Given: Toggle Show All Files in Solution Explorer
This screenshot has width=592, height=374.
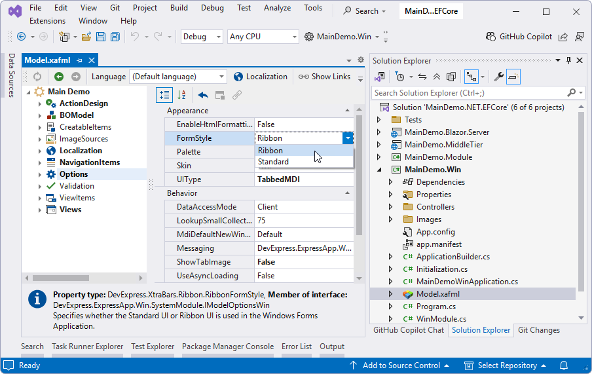Looking at the screenshot, I should 451,77.
